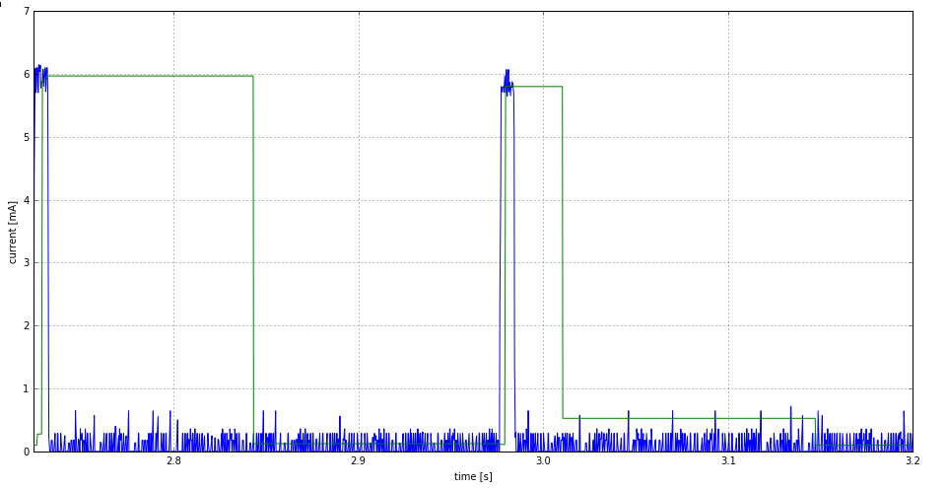Click the y-axis tick label 5
947x488 pixels.
click(26, 137)
